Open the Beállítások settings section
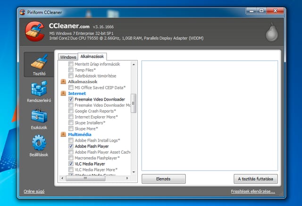302x206 pixels. pos(39,146)
